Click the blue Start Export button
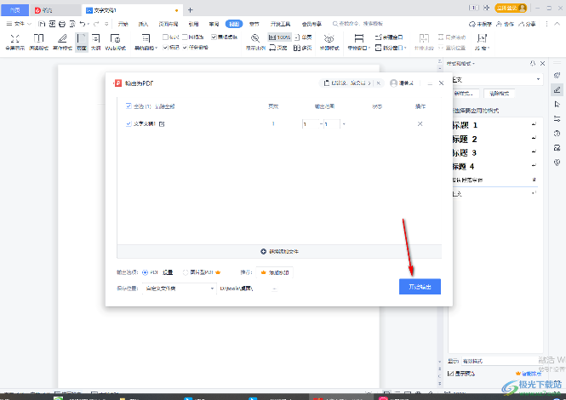This screenshot has width=566, height=400. coord(420,287)
